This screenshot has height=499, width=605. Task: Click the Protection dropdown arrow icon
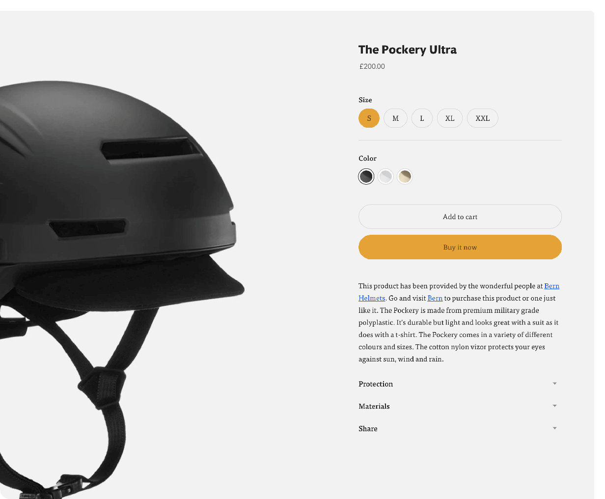555,384
